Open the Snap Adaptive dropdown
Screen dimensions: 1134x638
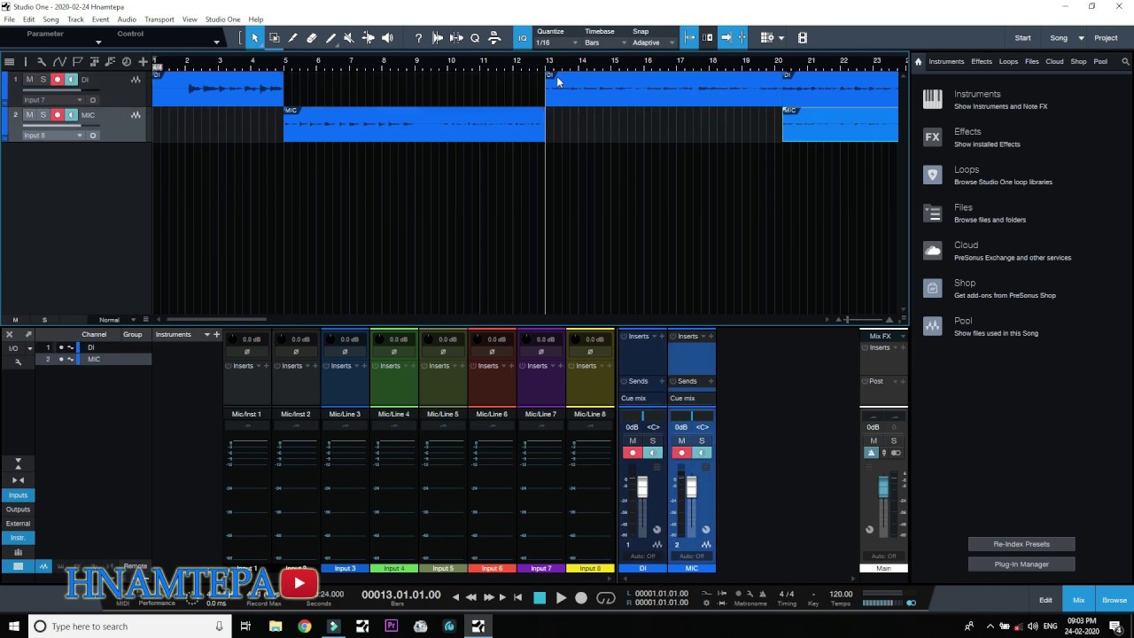pos(654,43)
